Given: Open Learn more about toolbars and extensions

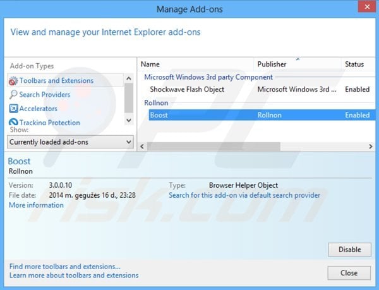Looking at the screenshot, I should coord(74,275).
